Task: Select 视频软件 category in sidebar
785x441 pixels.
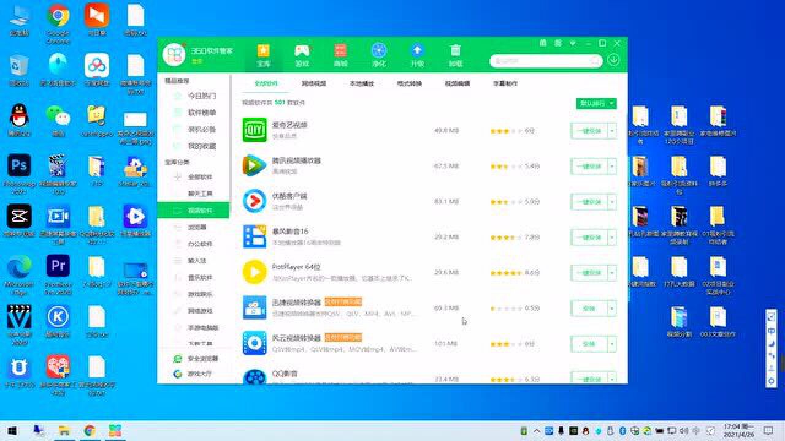Action: pos(194,210)
